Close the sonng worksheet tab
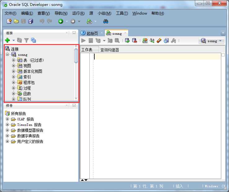 125,33
